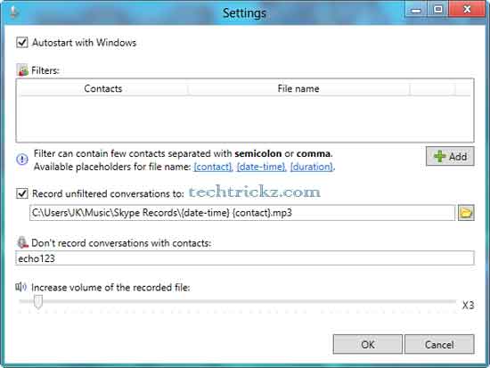This screenshot has width=490, height=368.
Task: Click the echo123 excluded contacts field
Action: (245, 258)
